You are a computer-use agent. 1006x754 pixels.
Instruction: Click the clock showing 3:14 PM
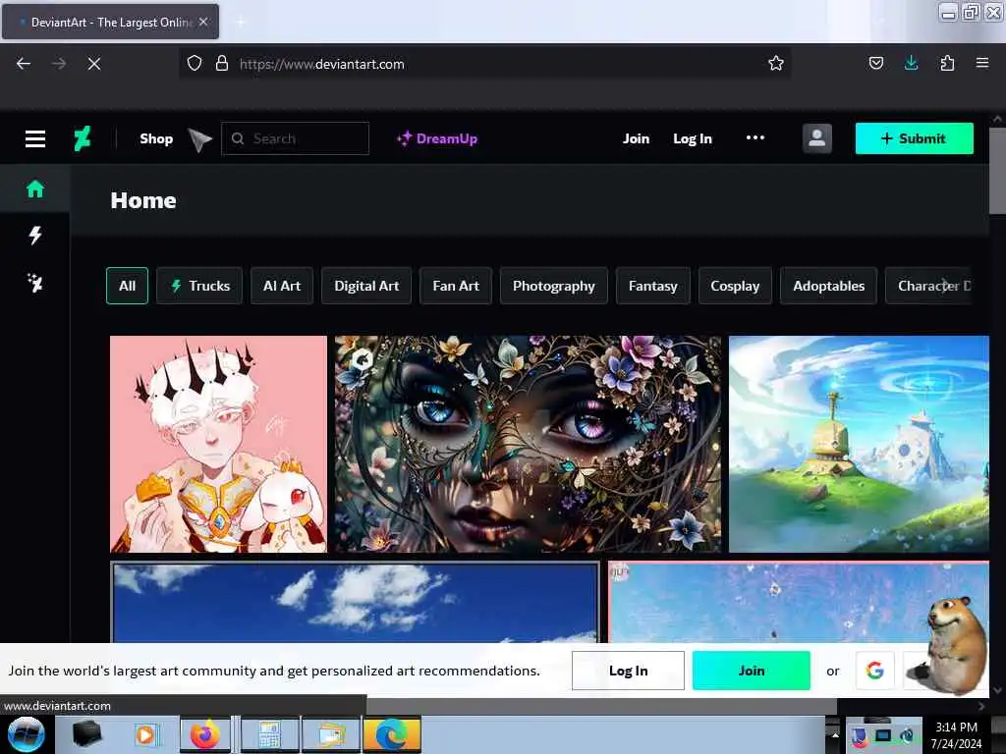pyautogui.click(x=956, y=727)
